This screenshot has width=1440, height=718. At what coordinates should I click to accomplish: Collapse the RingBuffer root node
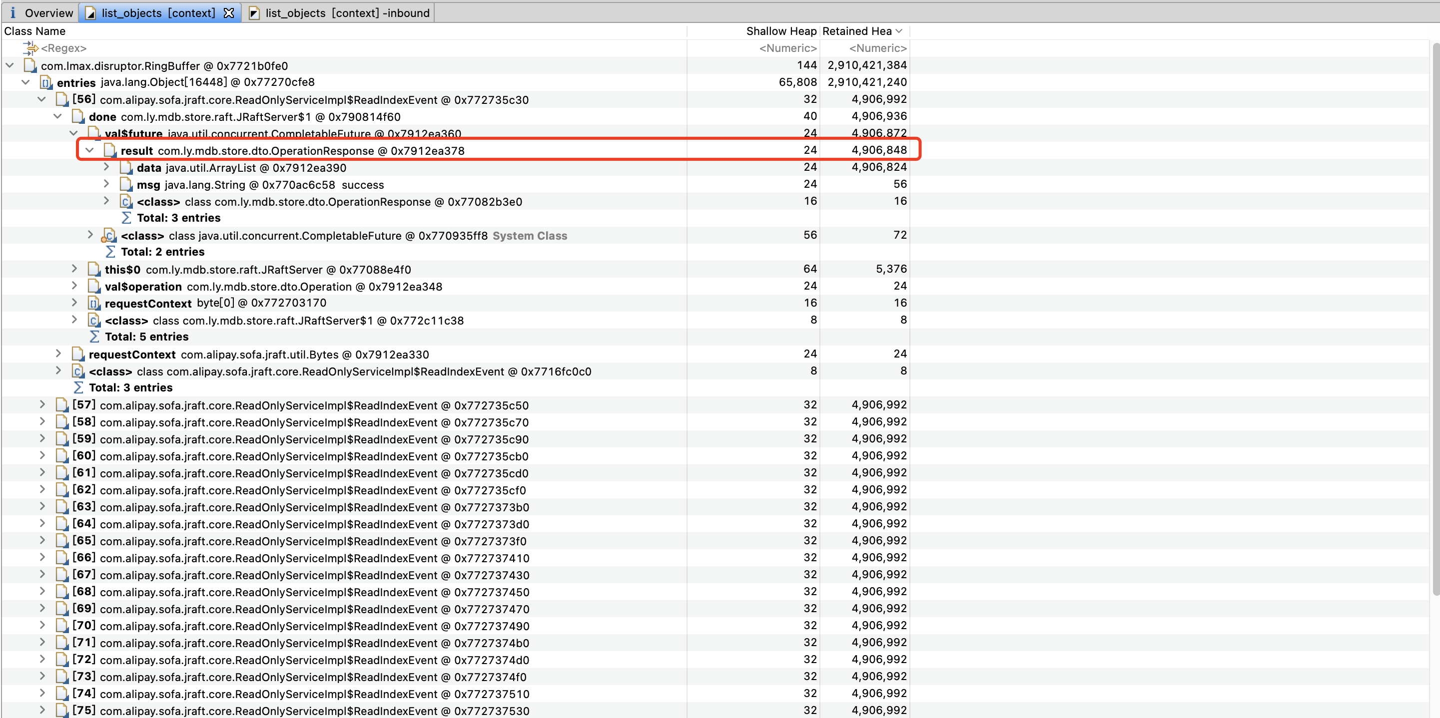coord(10,66)
